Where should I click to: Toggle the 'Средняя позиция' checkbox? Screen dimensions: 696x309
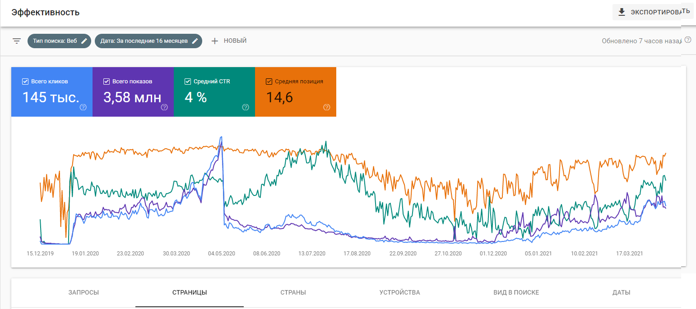269,82
